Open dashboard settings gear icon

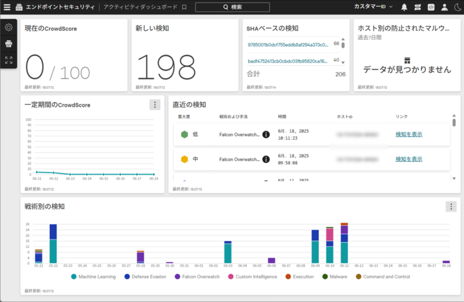click(9, 27)
